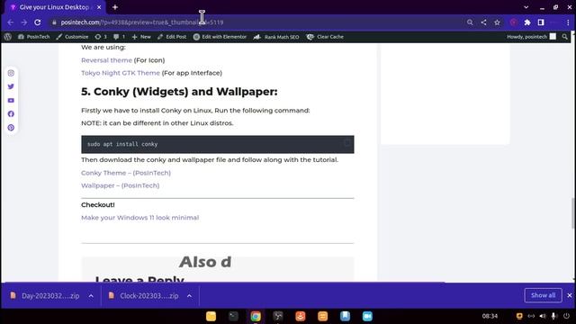This screenshot has width=576, height=324.
Task: Open the Tokyo Night GTK Theme link
Action: pyautogui.click(x=121, y=73)
